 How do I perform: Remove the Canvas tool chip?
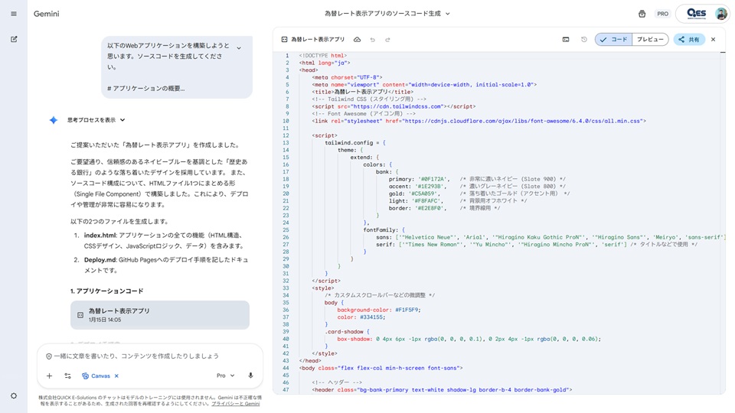(x=116, y=376)
